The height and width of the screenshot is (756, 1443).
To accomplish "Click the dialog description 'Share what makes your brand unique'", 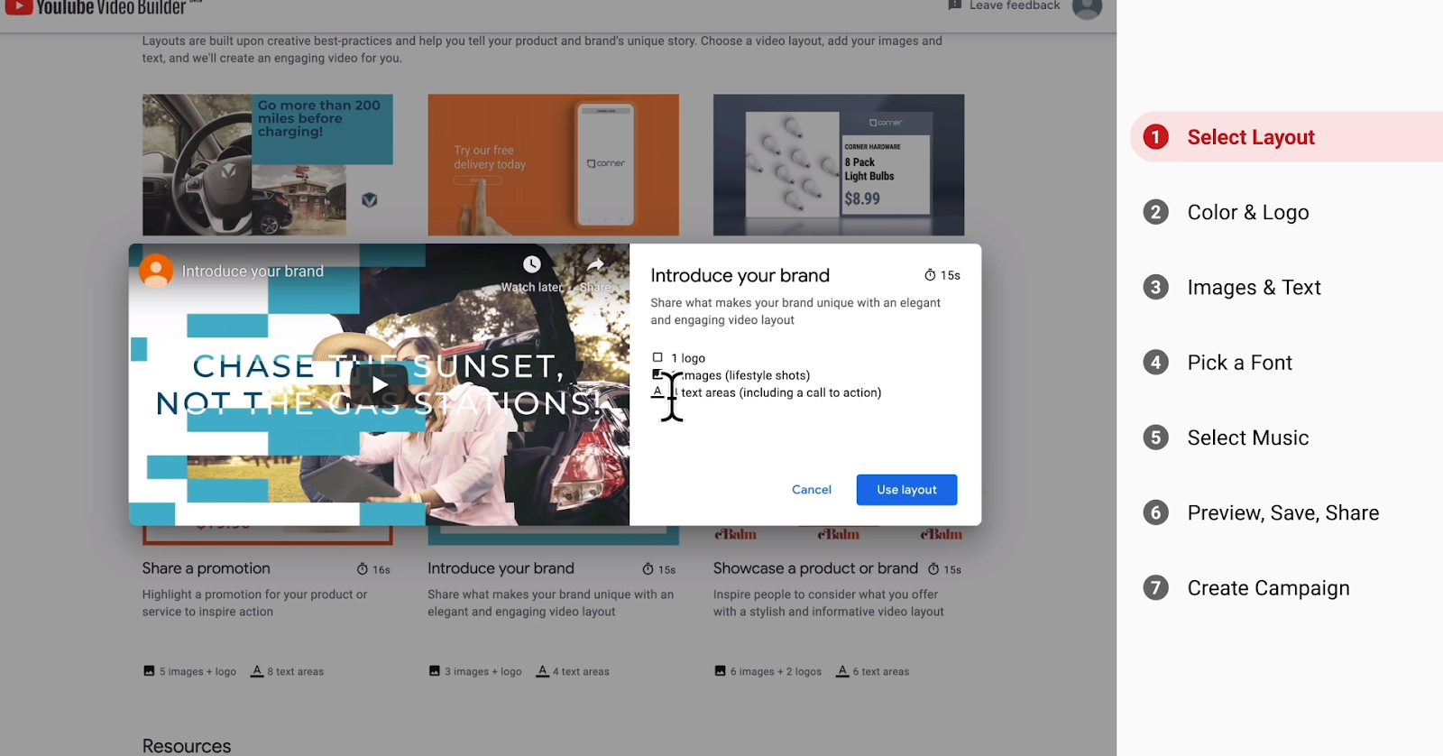I will click(795, 311).
